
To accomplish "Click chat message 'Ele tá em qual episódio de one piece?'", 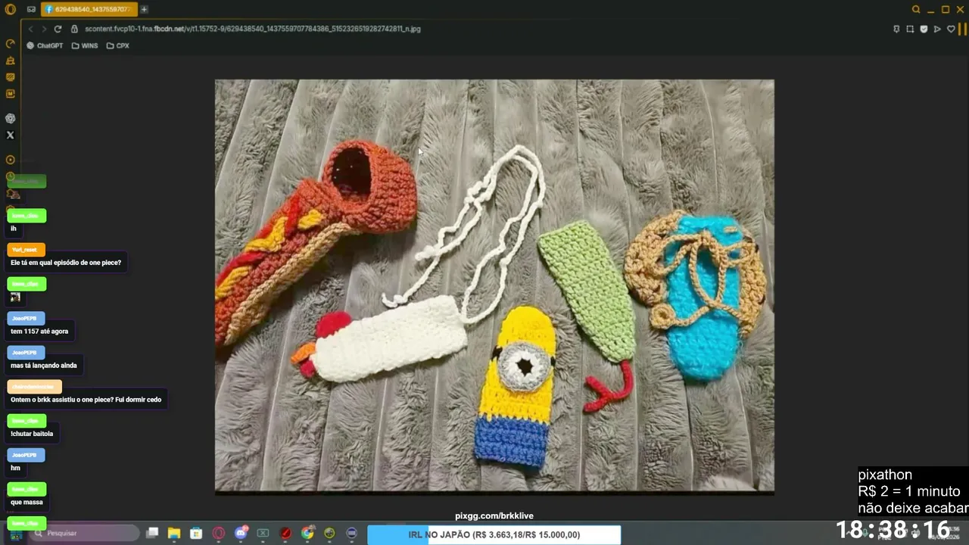I will click(66, 263).
